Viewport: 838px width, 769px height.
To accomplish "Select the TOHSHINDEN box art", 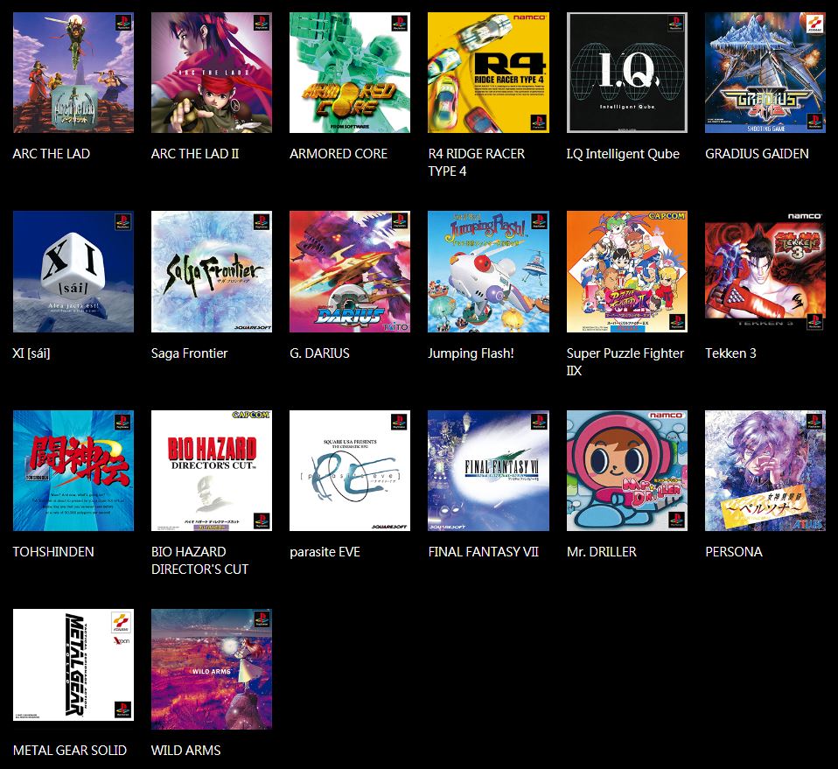I will (73, 470).
